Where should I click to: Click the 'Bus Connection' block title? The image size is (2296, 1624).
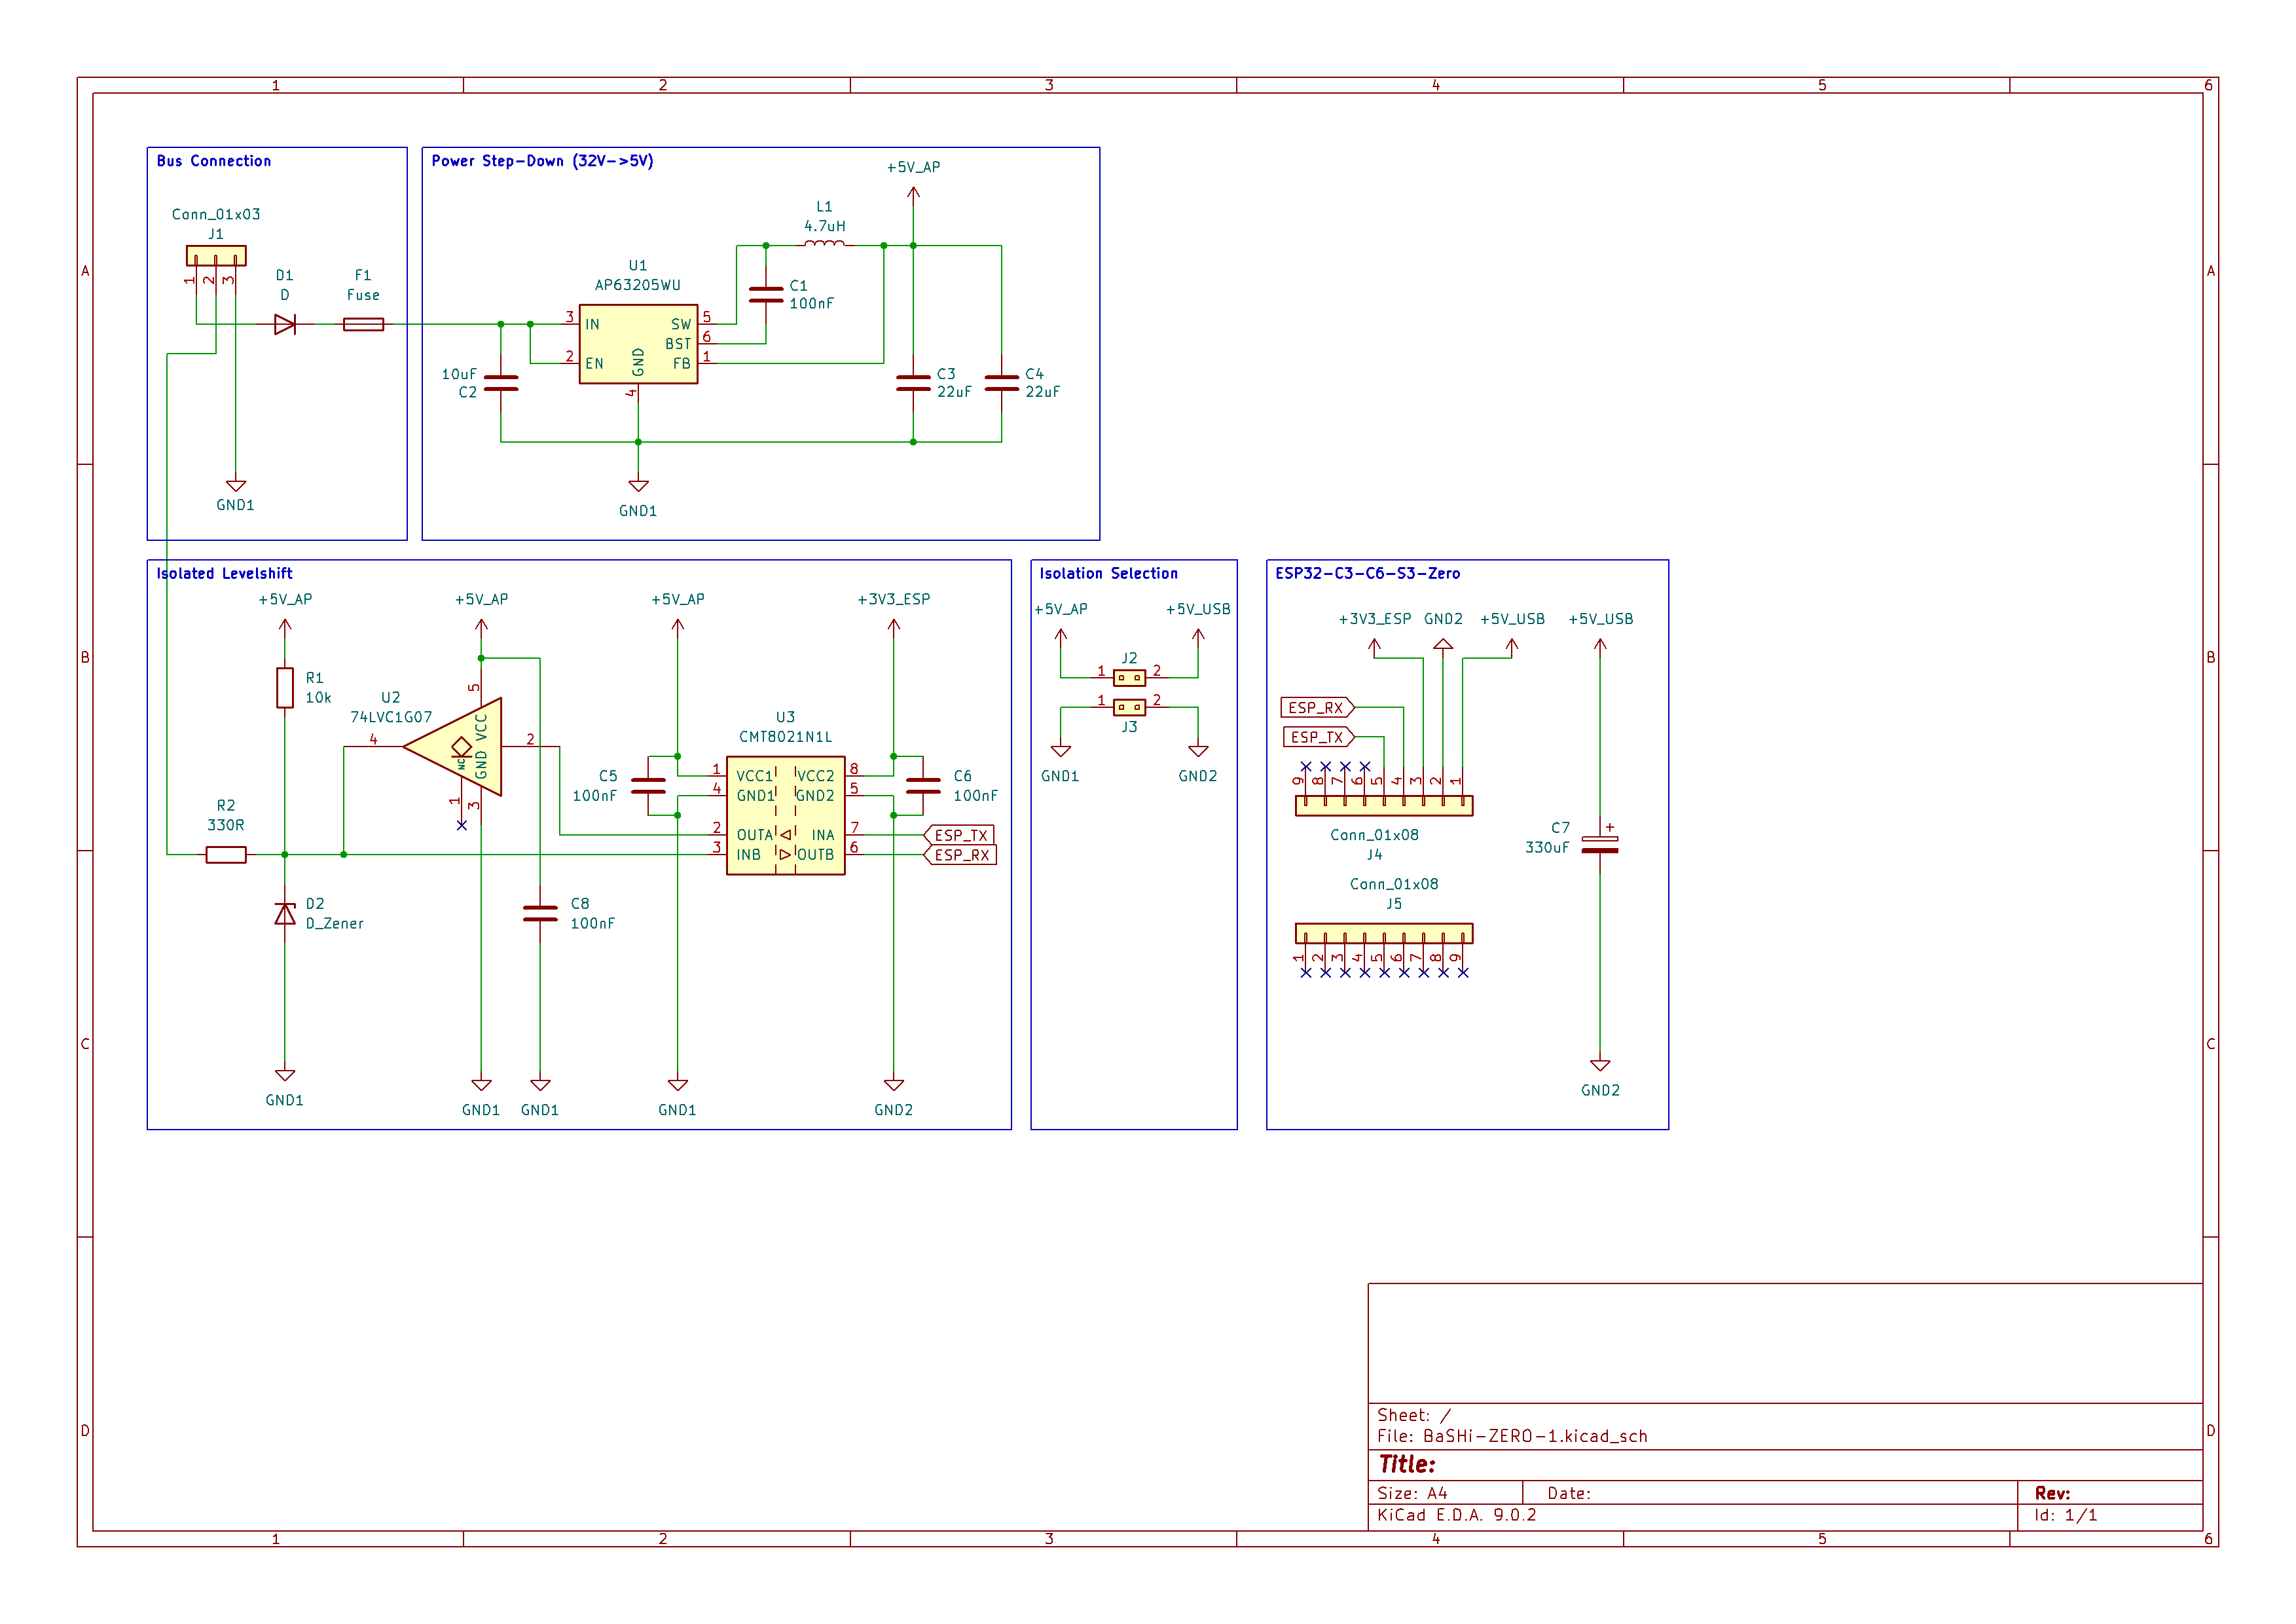[x=213, y=161]
